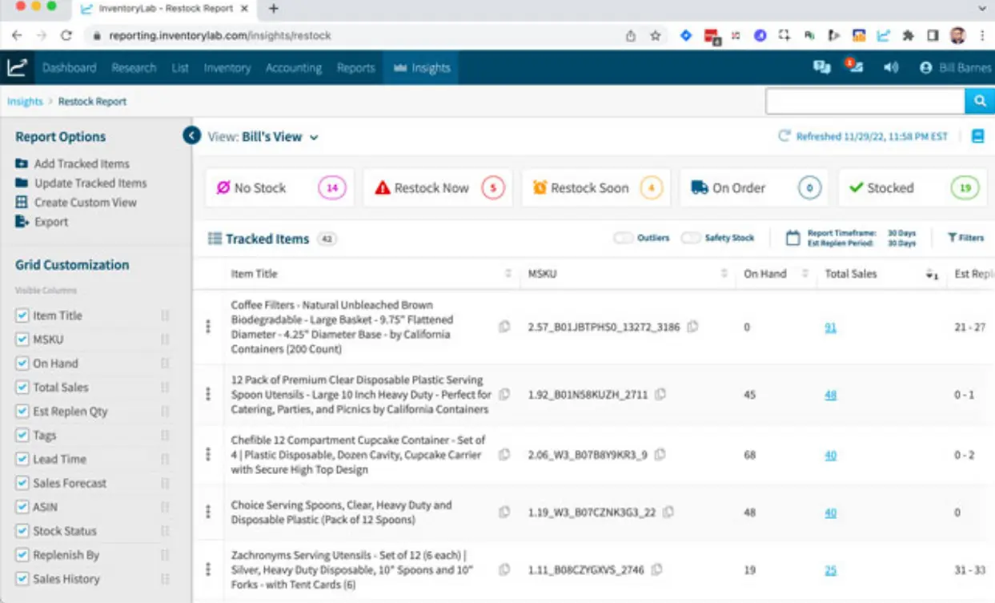This screenshot has height=603, width=995.
Task: Click the refresh icon beside Refreshed timestamp
Action: pos(784,137)
